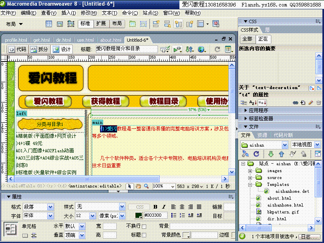Expand the images folder
Viewport: 324px width, 243px height.
(x=250, y=171)
